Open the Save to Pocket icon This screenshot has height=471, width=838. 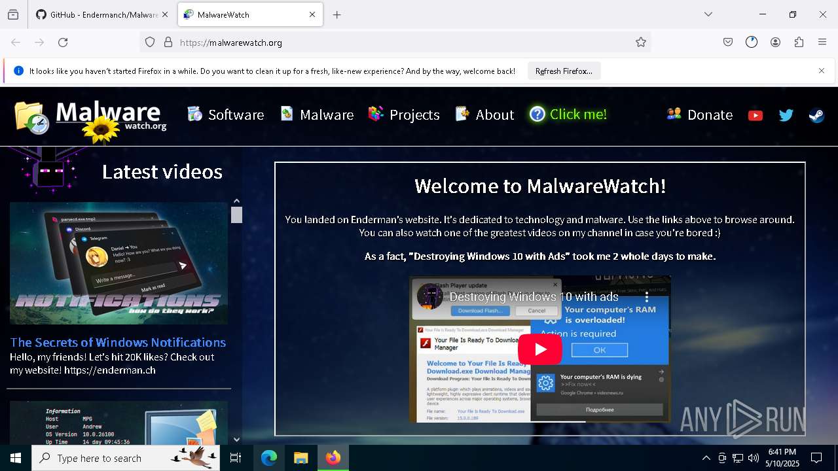pyautogui.click(x=728, y=43)
